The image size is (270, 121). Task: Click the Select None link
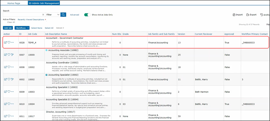pos(37,28)
